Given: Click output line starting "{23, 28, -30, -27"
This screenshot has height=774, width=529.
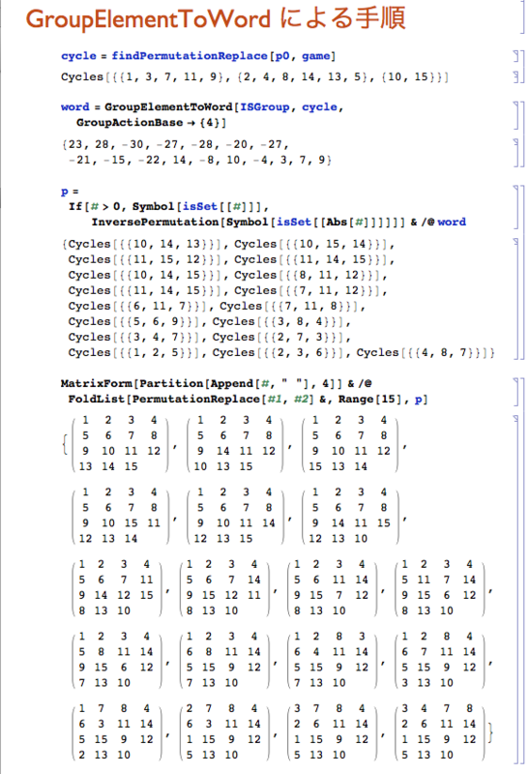Looking at the screenshot, I should click(176, 144).
